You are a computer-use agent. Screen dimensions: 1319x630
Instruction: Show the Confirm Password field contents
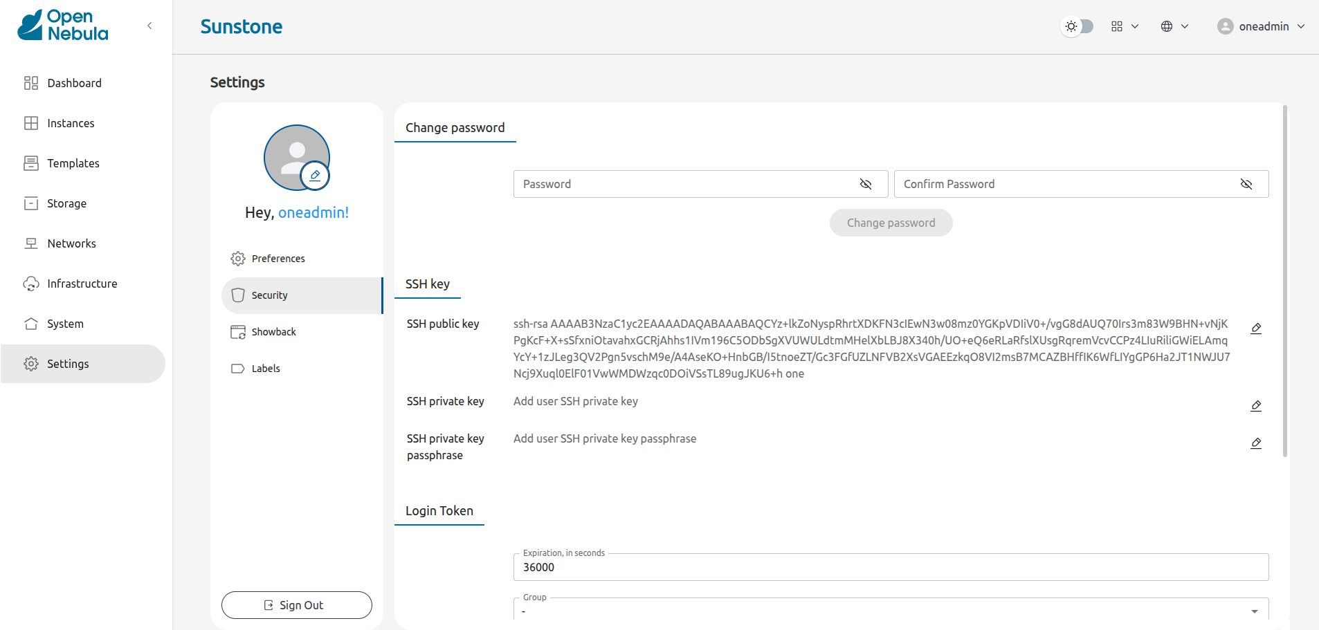point(1247,184)
